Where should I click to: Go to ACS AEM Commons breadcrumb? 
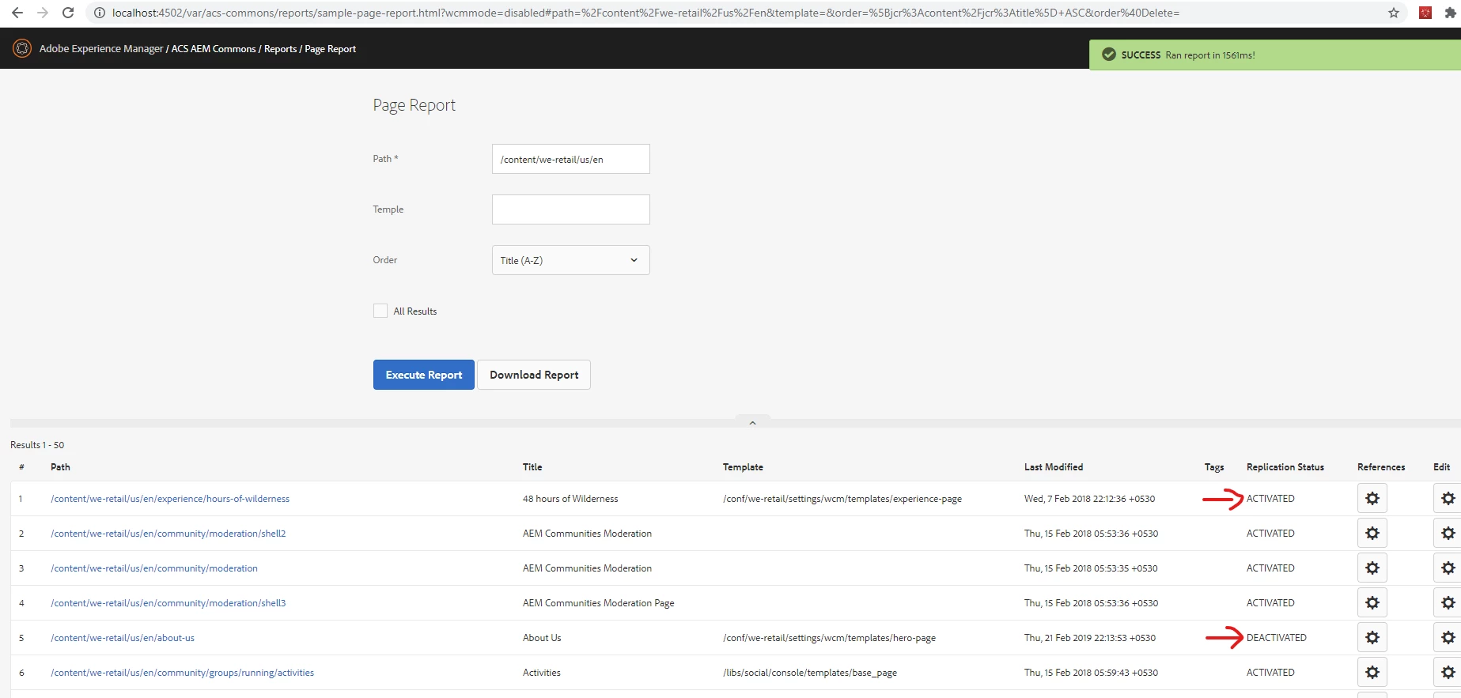point(214,49)
